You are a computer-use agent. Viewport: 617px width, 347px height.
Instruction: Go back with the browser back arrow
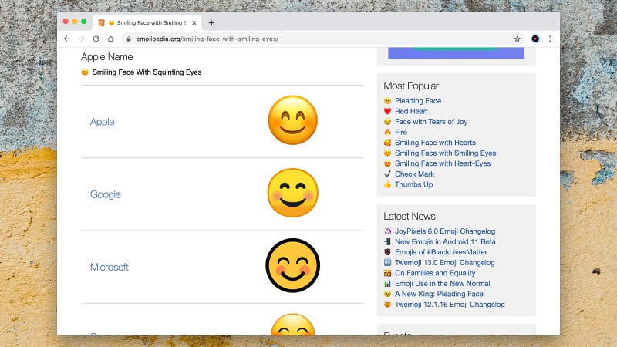(x=67, y=39)
